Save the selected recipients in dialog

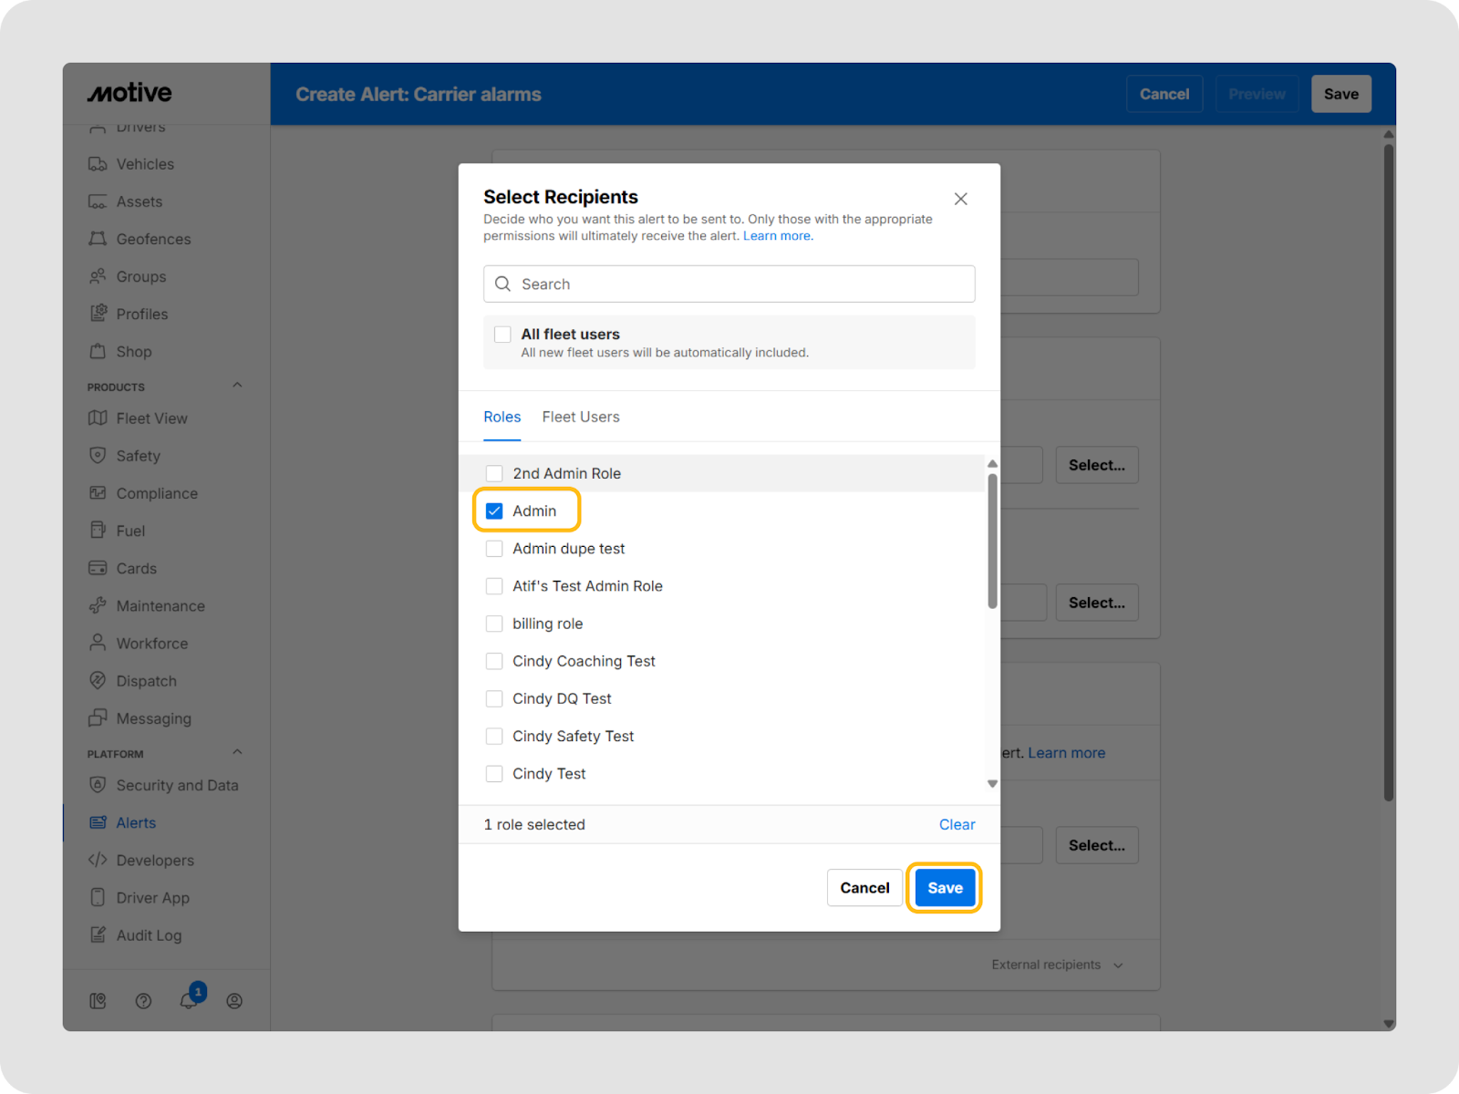tap(945, 888)
